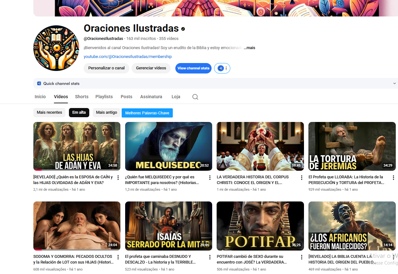398x274 pixels.
Task: Open the Oraciones Ilustradas channel avatar
Action: click(56, 48)
